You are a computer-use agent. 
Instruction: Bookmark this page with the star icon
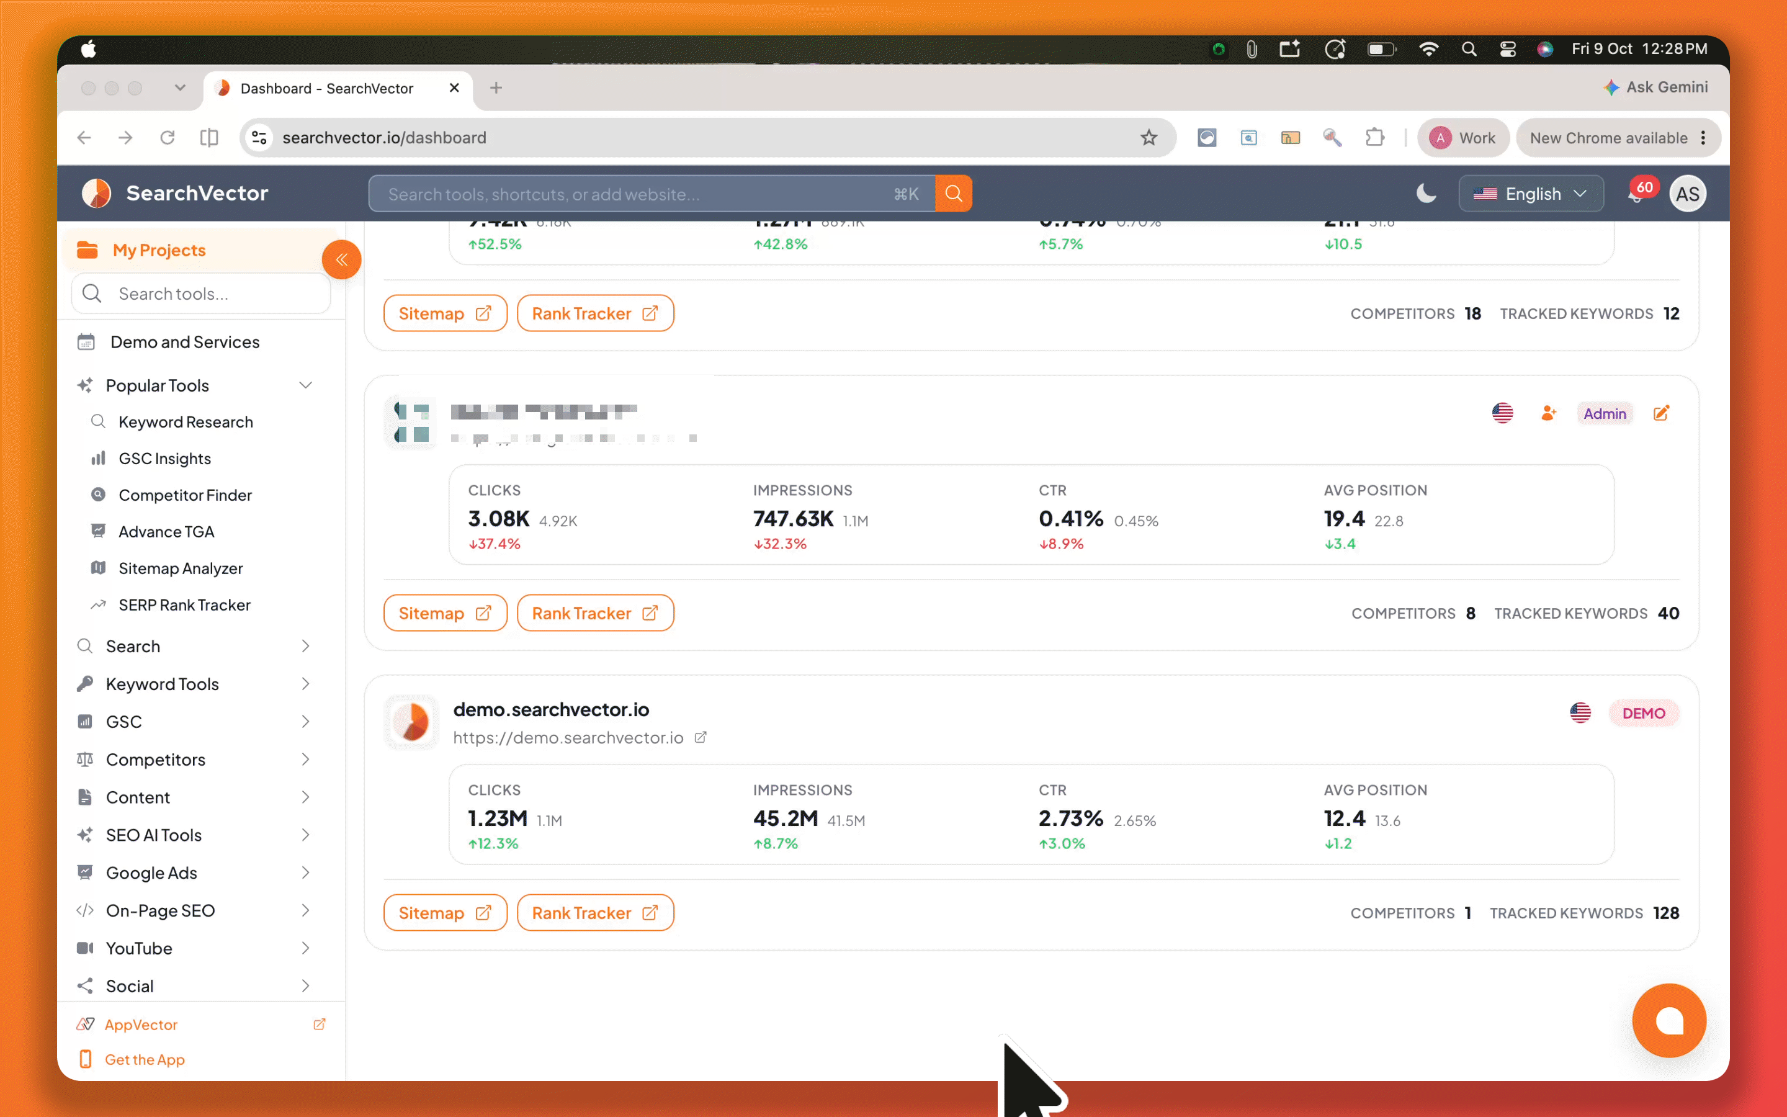point(1149,137)
